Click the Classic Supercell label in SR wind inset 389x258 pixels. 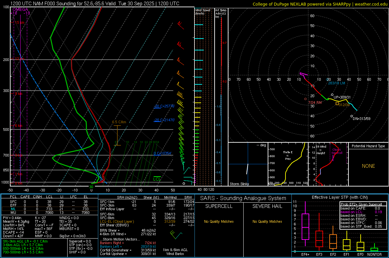337,151
